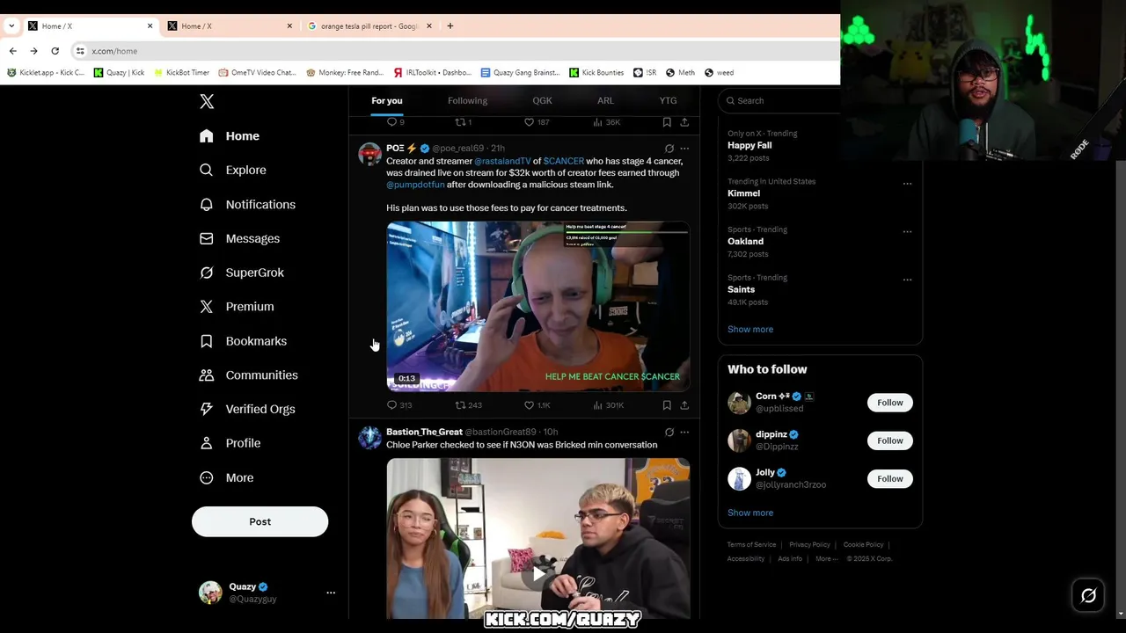Open Grok icon on Bastion_The_Great post
Screen dimensions: 1126x633
669,433
